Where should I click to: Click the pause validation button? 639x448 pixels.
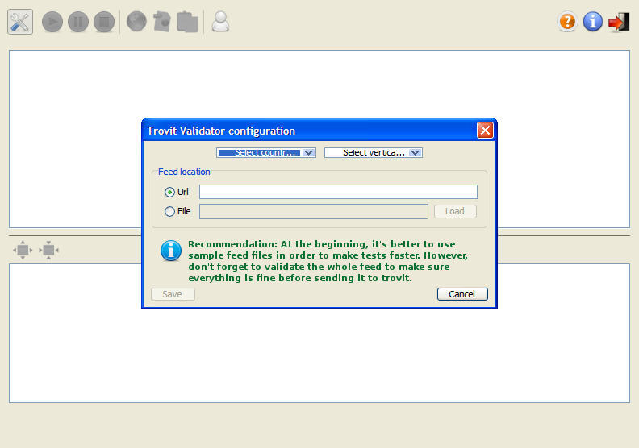78,22
